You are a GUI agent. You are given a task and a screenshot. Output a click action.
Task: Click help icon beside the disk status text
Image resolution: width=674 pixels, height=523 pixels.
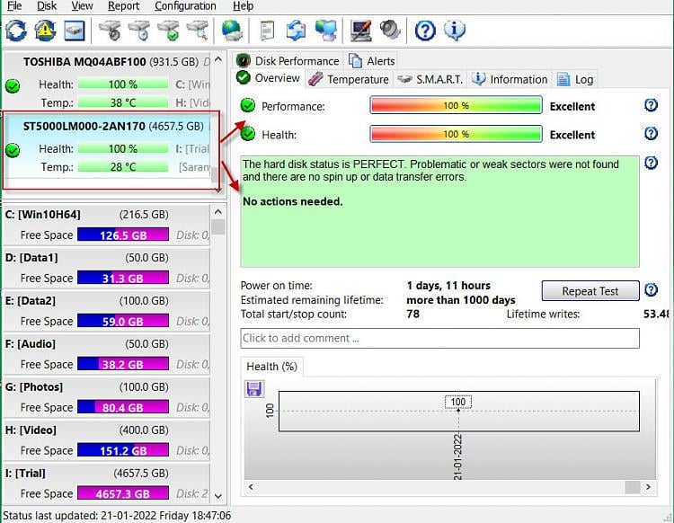[x=651, y=163]
